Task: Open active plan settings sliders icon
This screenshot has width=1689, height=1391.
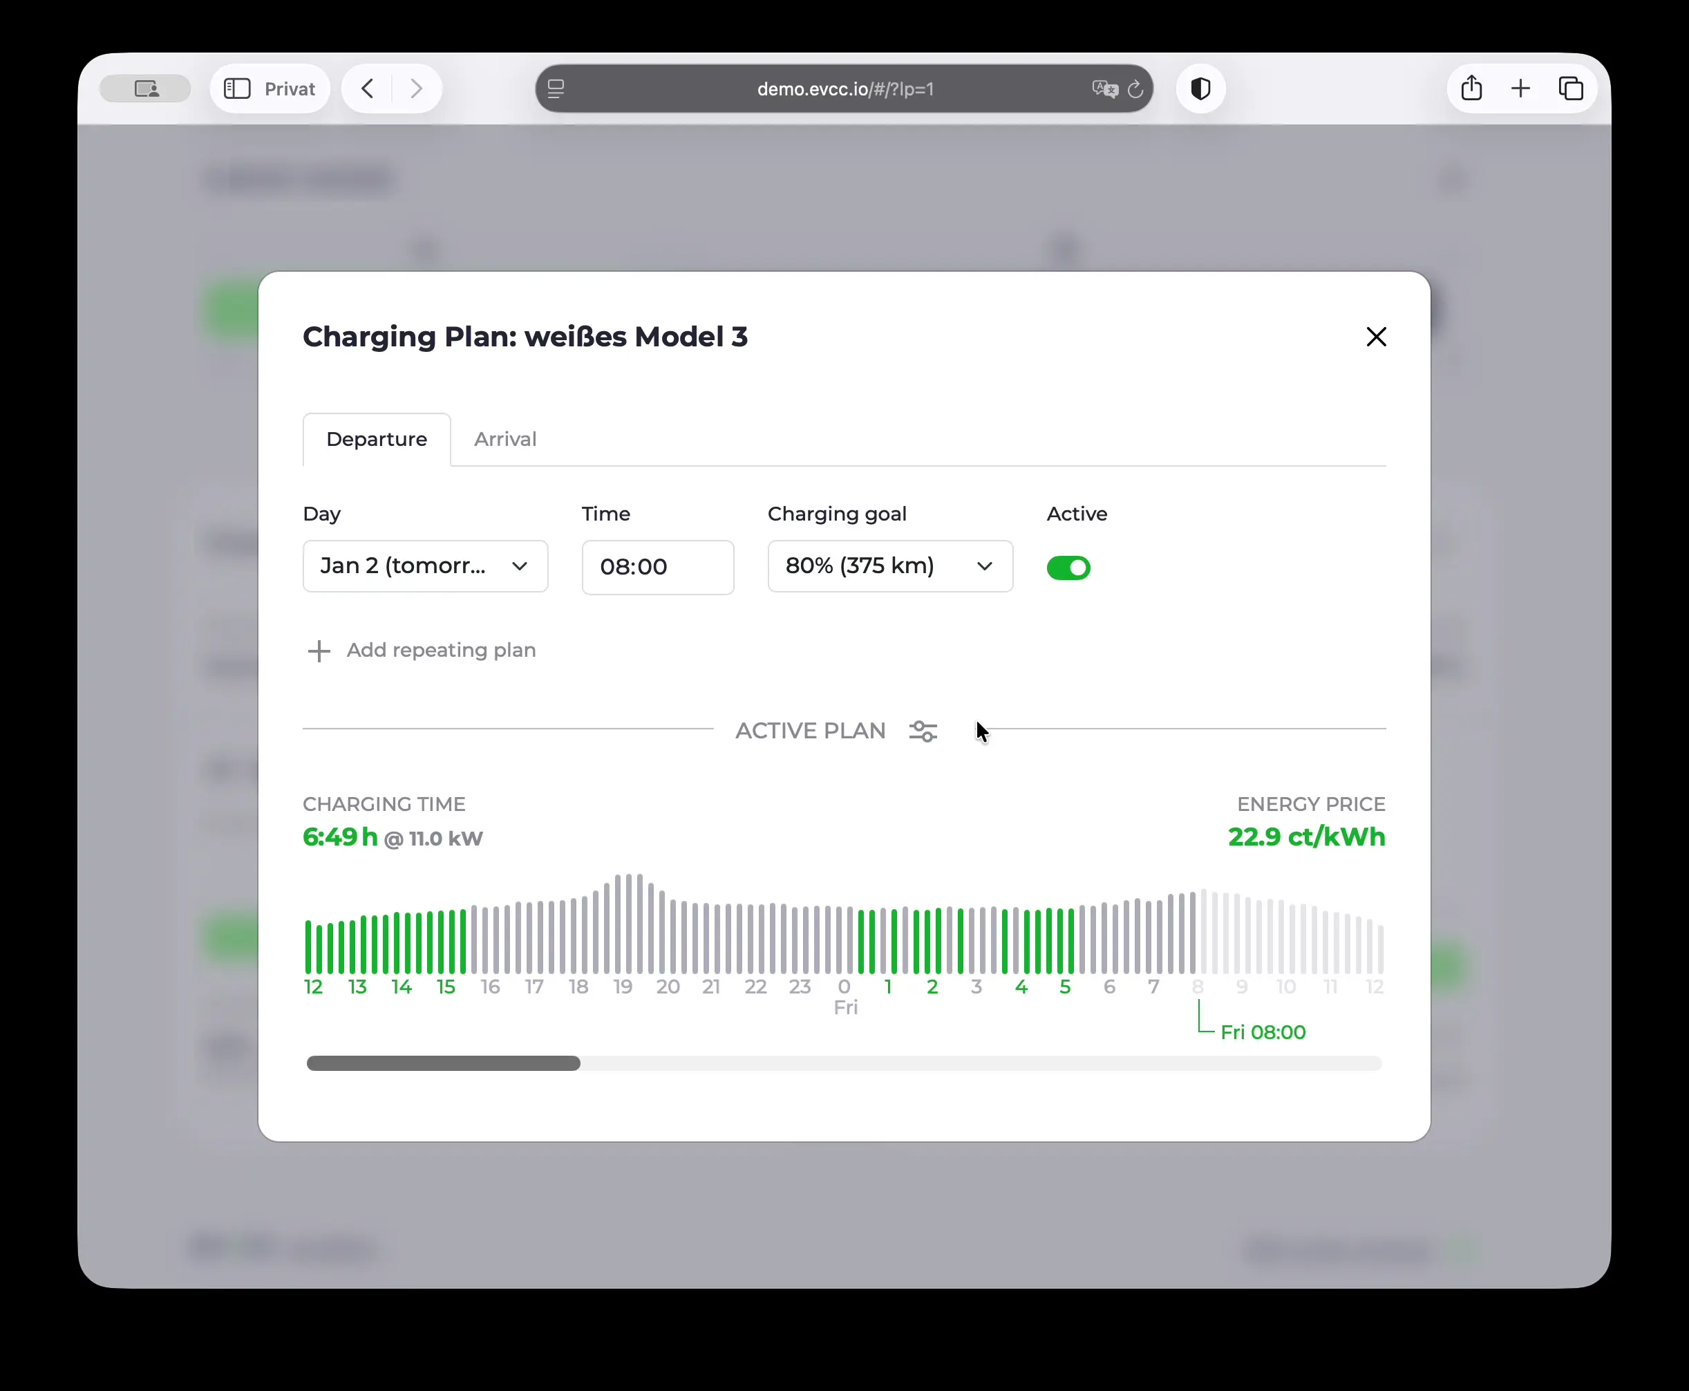Action: click(923, 731)
